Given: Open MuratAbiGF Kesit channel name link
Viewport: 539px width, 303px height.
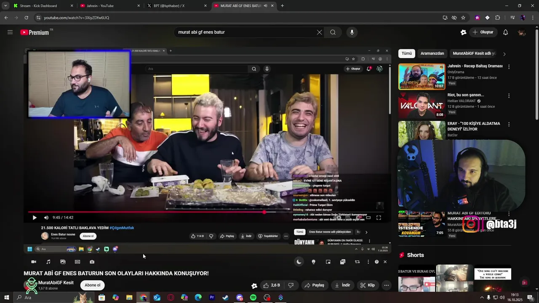Looking at the screenshot, I should click(x=56, y=283).
